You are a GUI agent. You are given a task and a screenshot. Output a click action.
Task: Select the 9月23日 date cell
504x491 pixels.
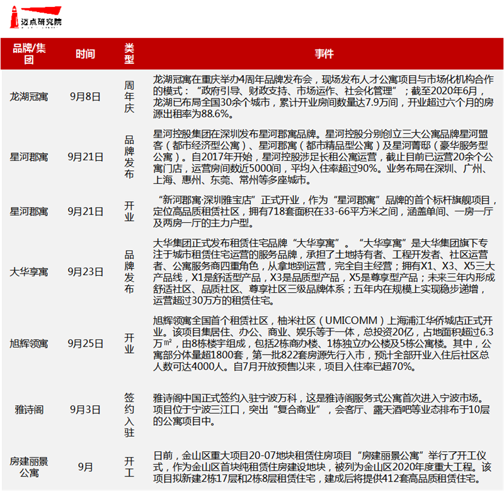(x=85, y=272)
